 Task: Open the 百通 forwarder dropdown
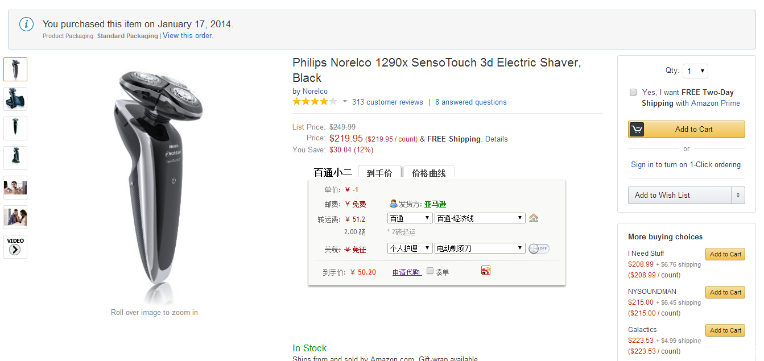tap(410, 218)
